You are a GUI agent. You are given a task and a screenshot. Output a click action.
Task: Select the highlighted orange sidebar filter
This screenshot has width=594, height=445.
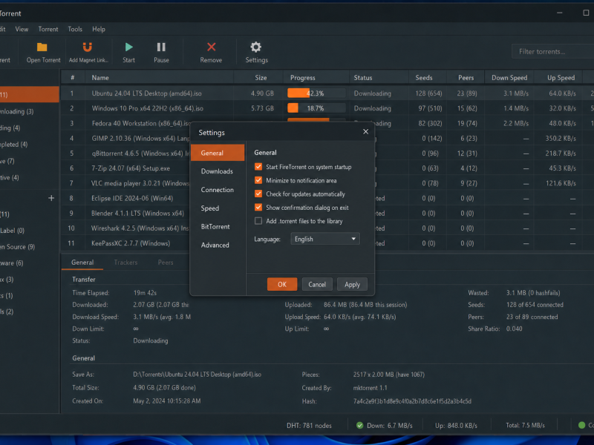tap(29, 94)
